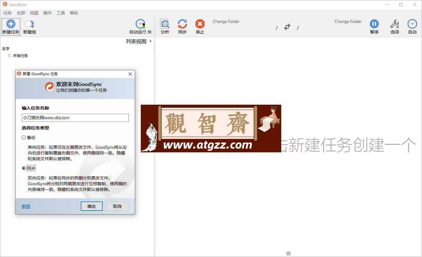The image size is (422, 257).
Task: Click the OK (确定) button
Action: 92,206
